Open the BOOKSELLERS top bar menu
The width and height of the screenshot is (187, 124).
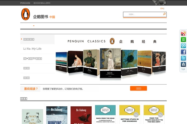42,3
